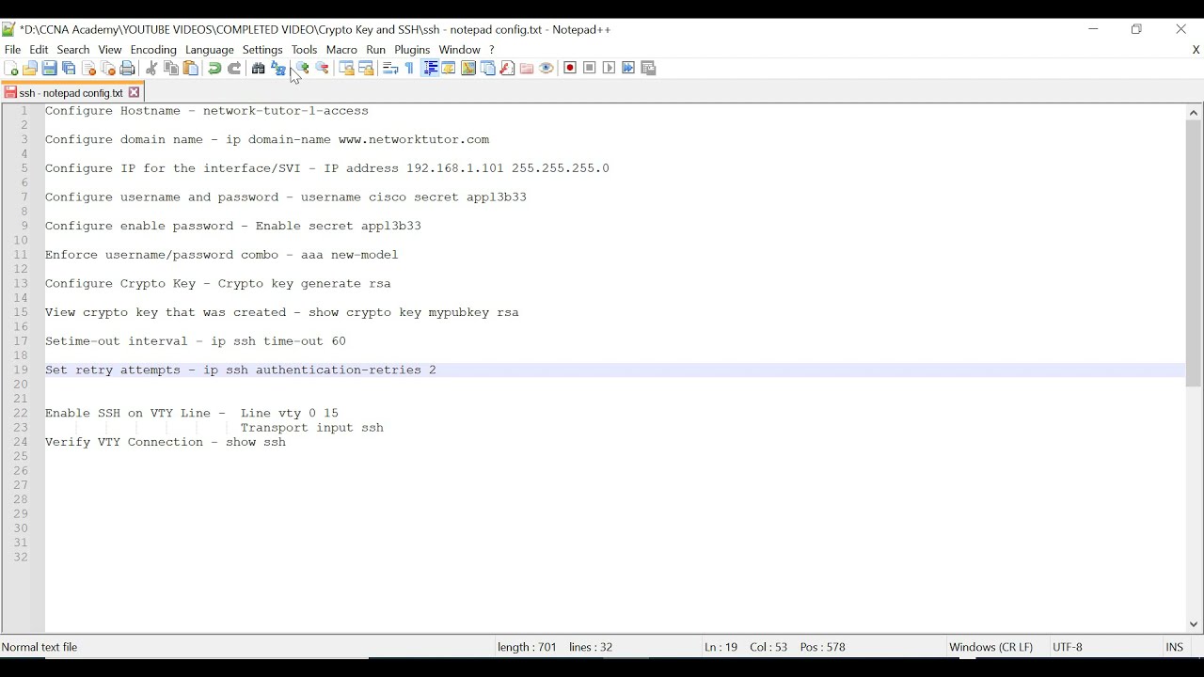The width and height of the screenshot is (1204, 677).
Task: Open the File menu
Action: pos(12,49)
